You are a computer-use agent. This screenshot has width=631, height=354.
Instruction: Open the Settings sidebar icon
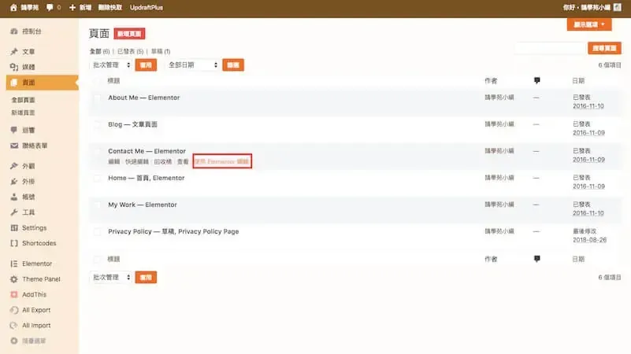(14, 228)
